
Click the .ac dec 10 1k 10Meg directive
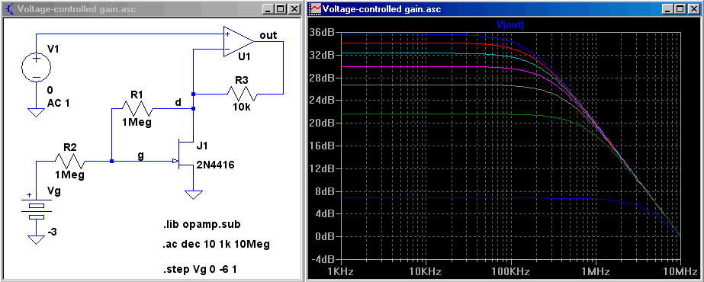[217, 245]
